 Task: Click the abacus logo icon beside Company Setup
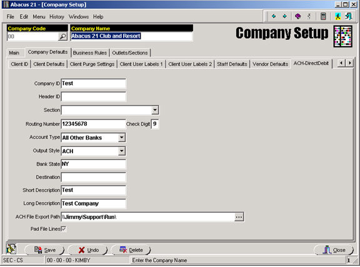[x=342, y=36]
